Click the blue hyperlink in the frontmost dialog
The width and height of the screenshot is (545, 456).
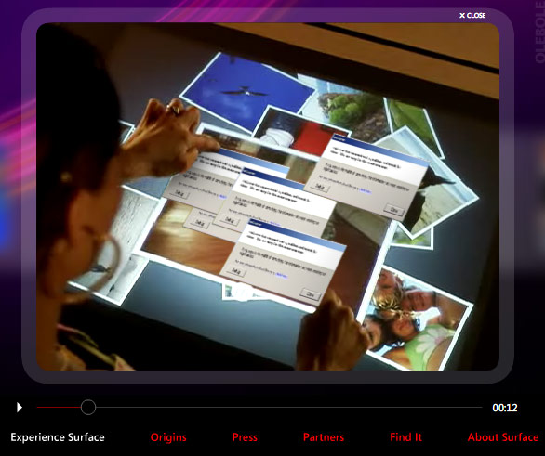[x=281, y=275]
